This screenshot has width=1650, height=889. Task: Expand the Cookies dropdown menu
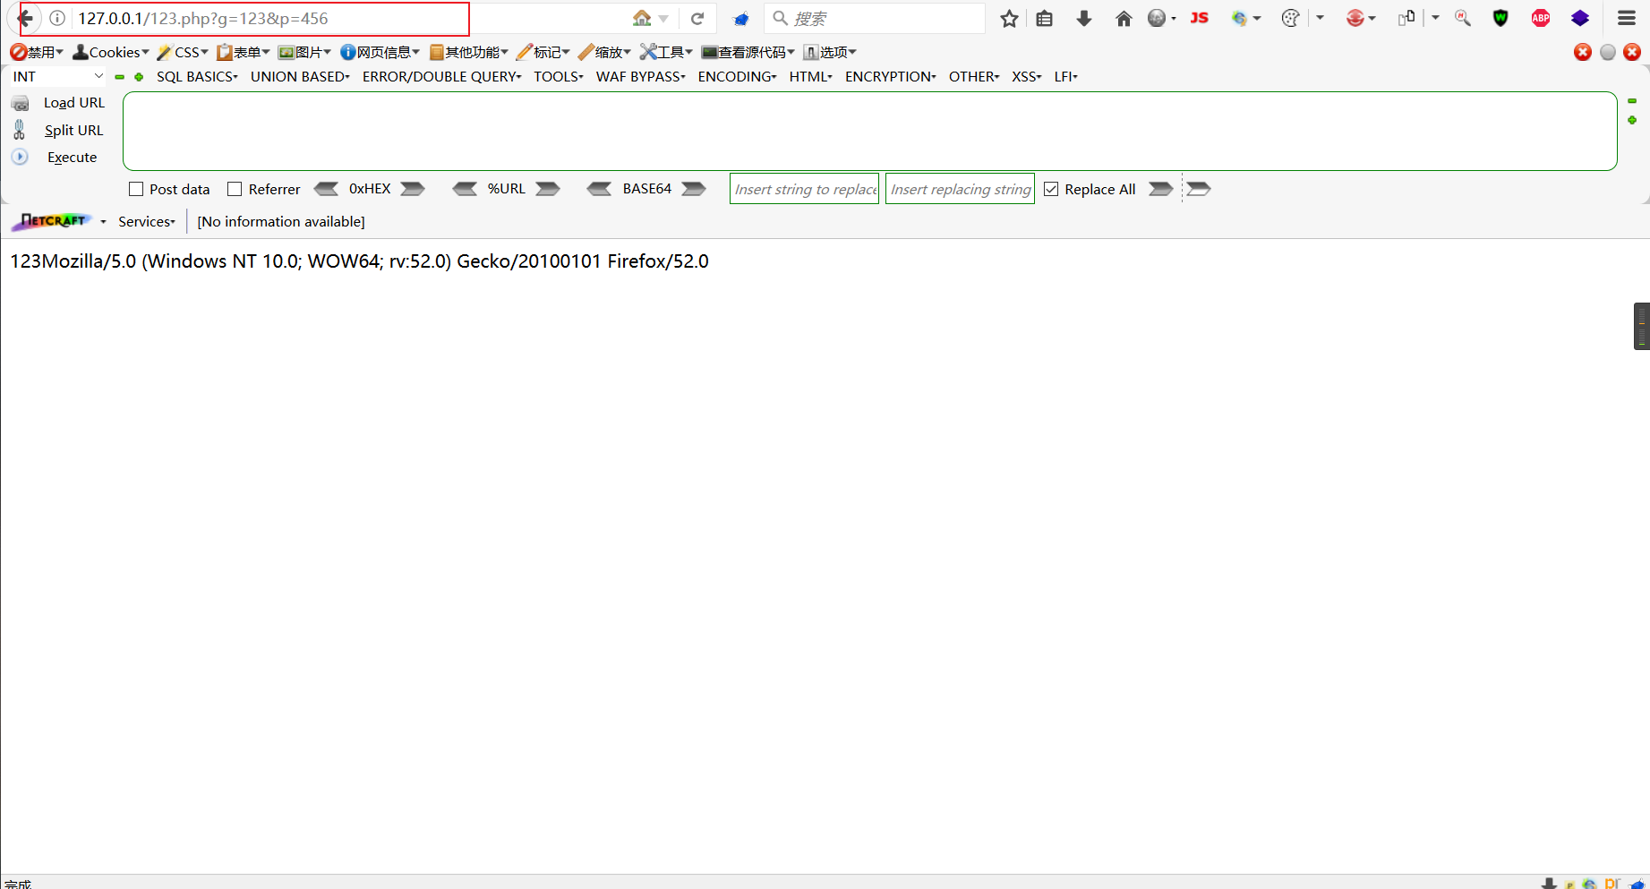tap(111, 52)
